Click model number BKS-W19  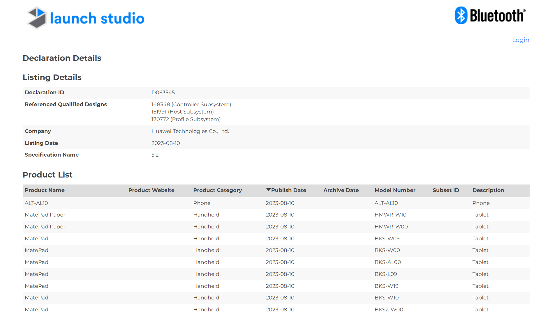(x=386, y=286)
